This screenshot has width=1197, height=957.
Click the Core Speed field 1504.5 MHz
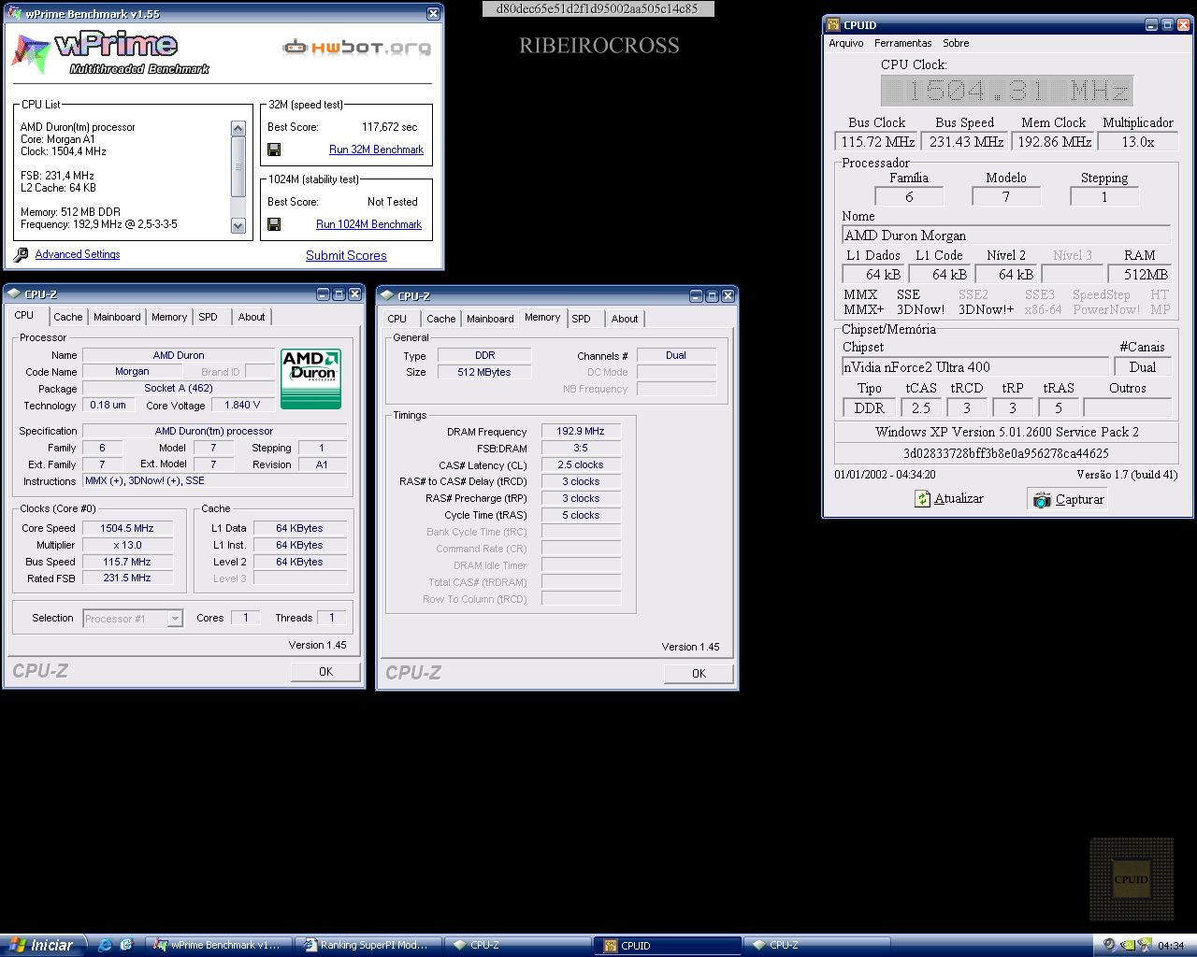click(127, 528)
